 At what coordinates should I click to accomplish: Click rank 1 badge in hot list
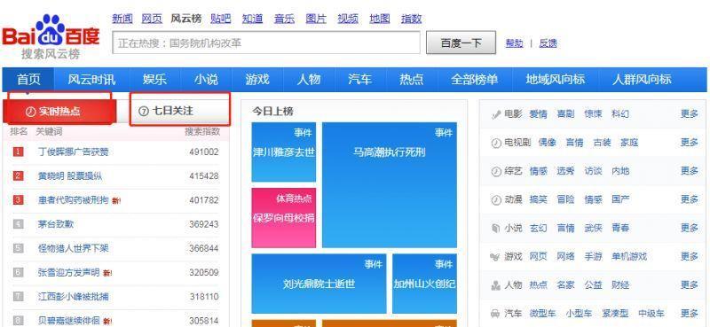click(x=18, y=152)
